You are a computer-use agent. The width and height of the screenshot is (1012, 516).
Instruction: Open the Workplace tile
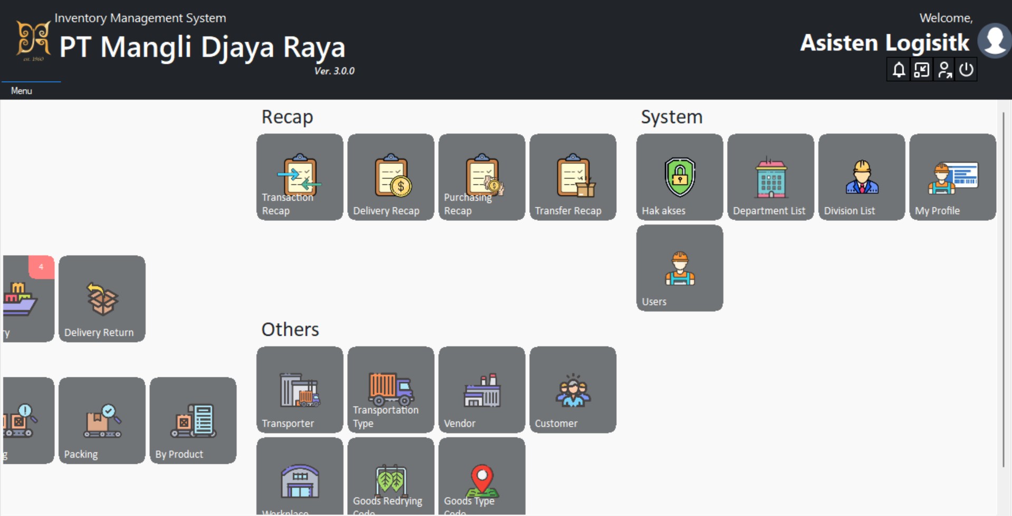pyautogui.click(x=300, y=476)
